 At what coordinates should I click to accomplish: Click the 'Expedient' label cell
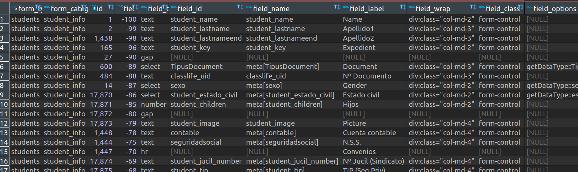click(x=374, y=48)
